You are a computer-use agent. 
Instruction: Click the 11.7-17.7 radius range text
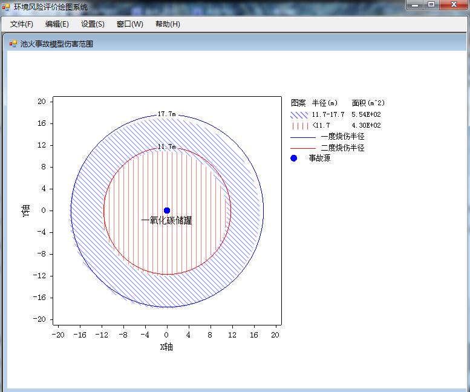click(x=328, y=114)
